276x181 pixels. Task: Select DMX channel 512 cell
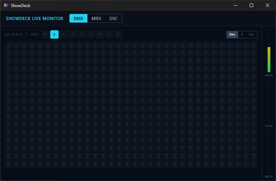(254, 164)
